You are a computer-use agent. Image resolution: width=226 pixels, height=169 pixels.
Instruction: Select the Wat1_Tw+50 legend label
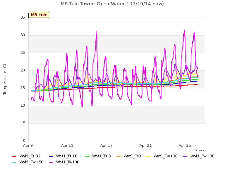pos(31,162)
